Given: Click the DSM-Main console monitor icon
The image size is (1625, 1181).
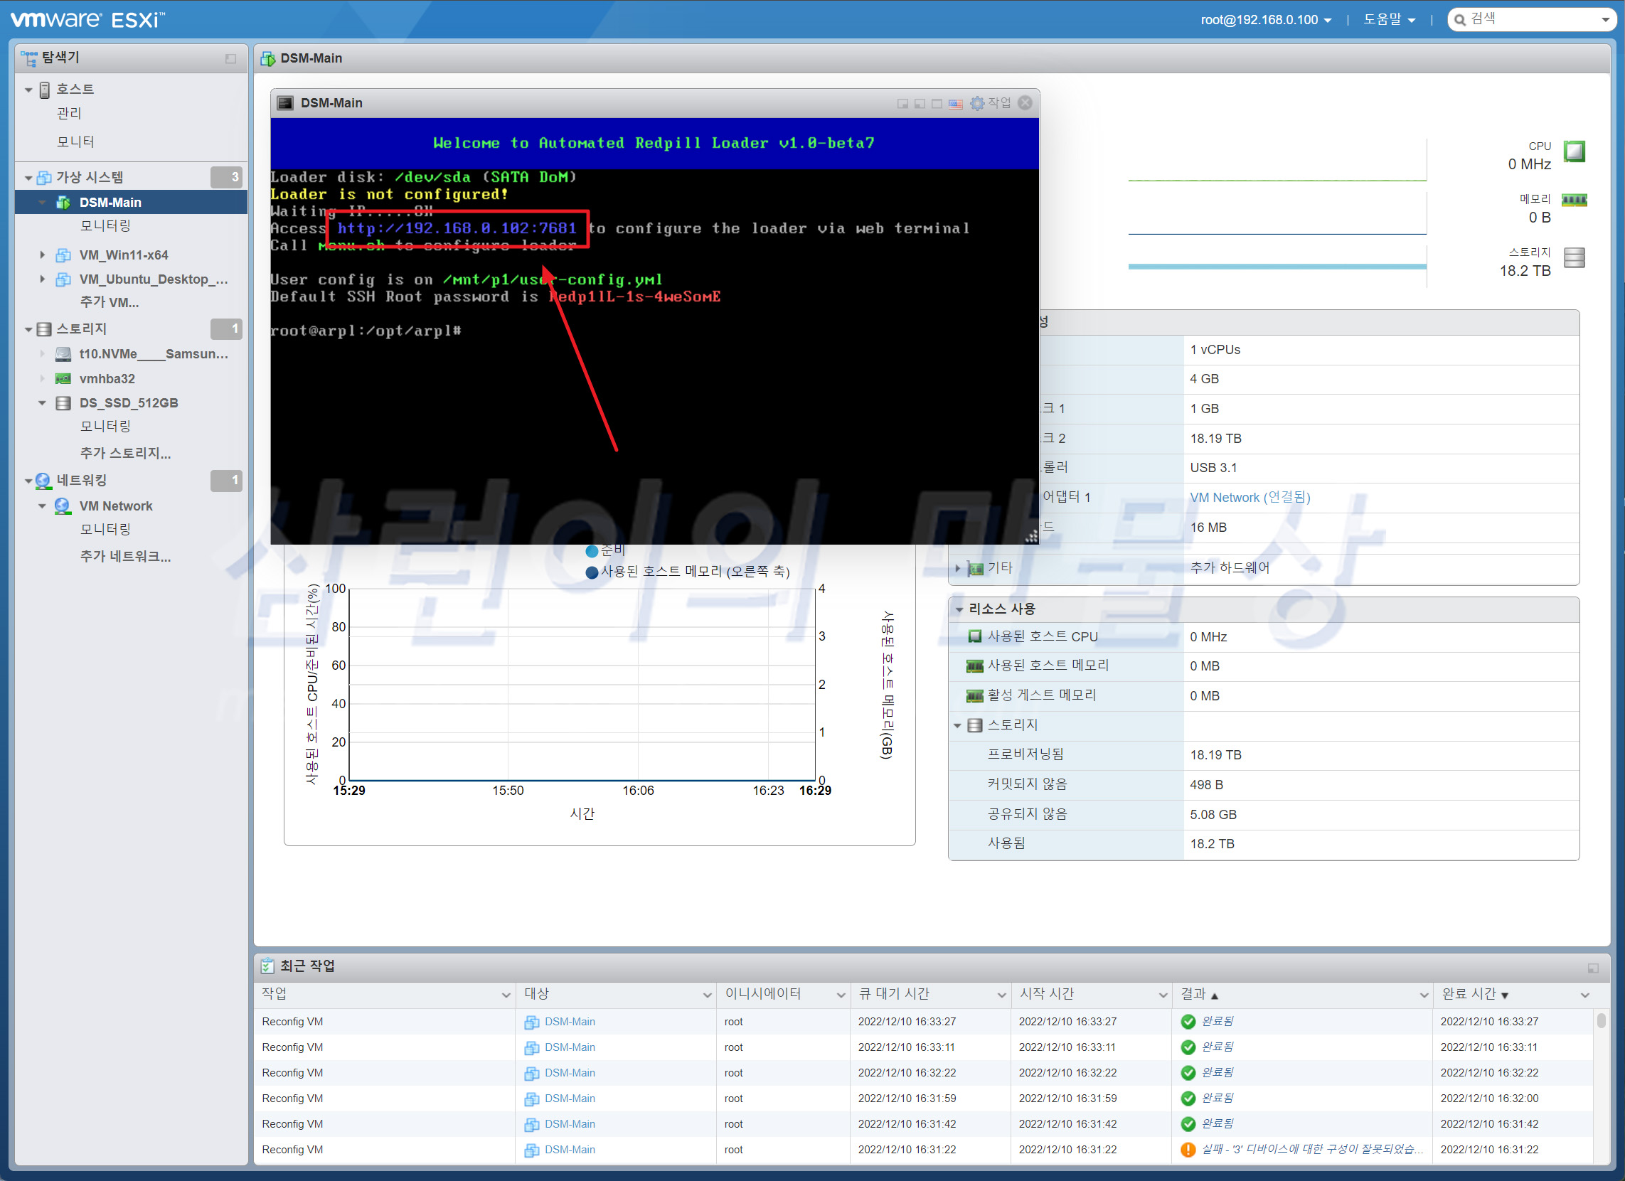Looking at the screenshot, I should click(285, 103).
